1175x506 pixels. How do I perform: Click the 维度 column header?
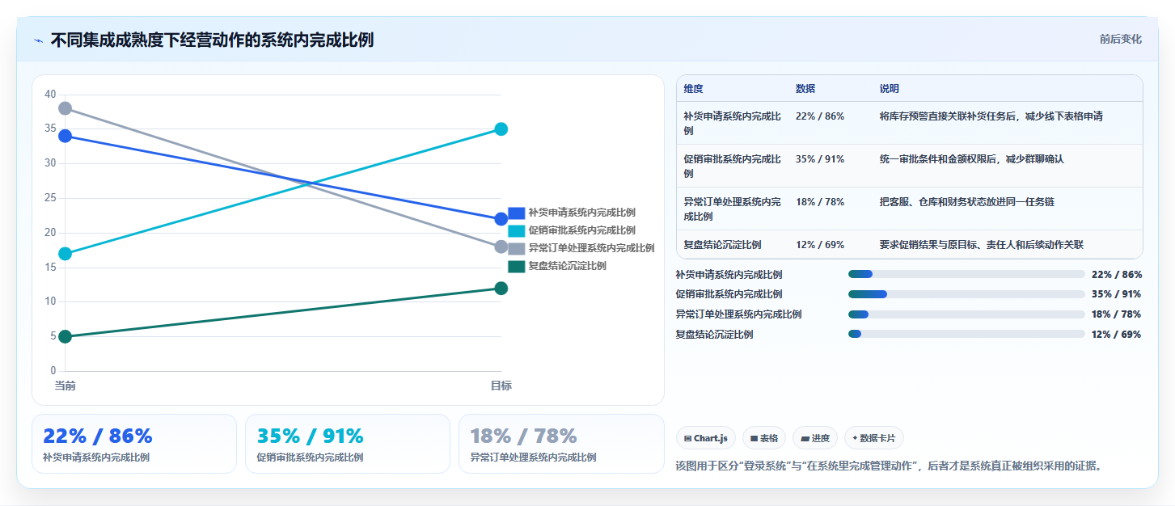(693, 89)
